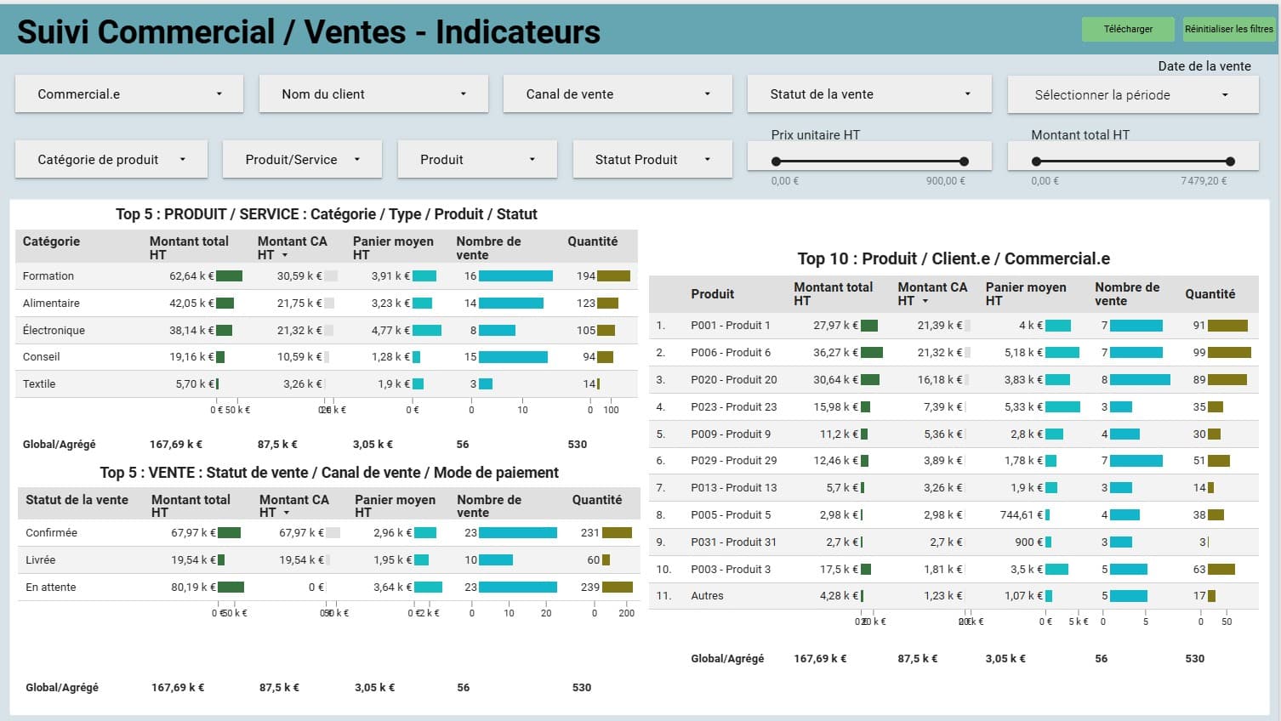This screenshot has height=721, width=1281.
Task: Click 744,61 € panier moyen value
Action: [x=1022, y=515]
